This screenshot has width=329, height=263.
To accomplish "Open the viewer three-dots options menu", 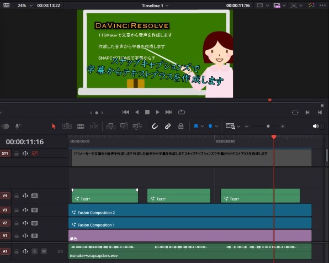I will 322,6.
